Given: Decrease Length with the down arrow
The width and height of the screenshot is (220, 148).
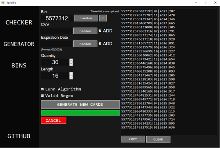Looking at the screenshot, I should 71,78.
